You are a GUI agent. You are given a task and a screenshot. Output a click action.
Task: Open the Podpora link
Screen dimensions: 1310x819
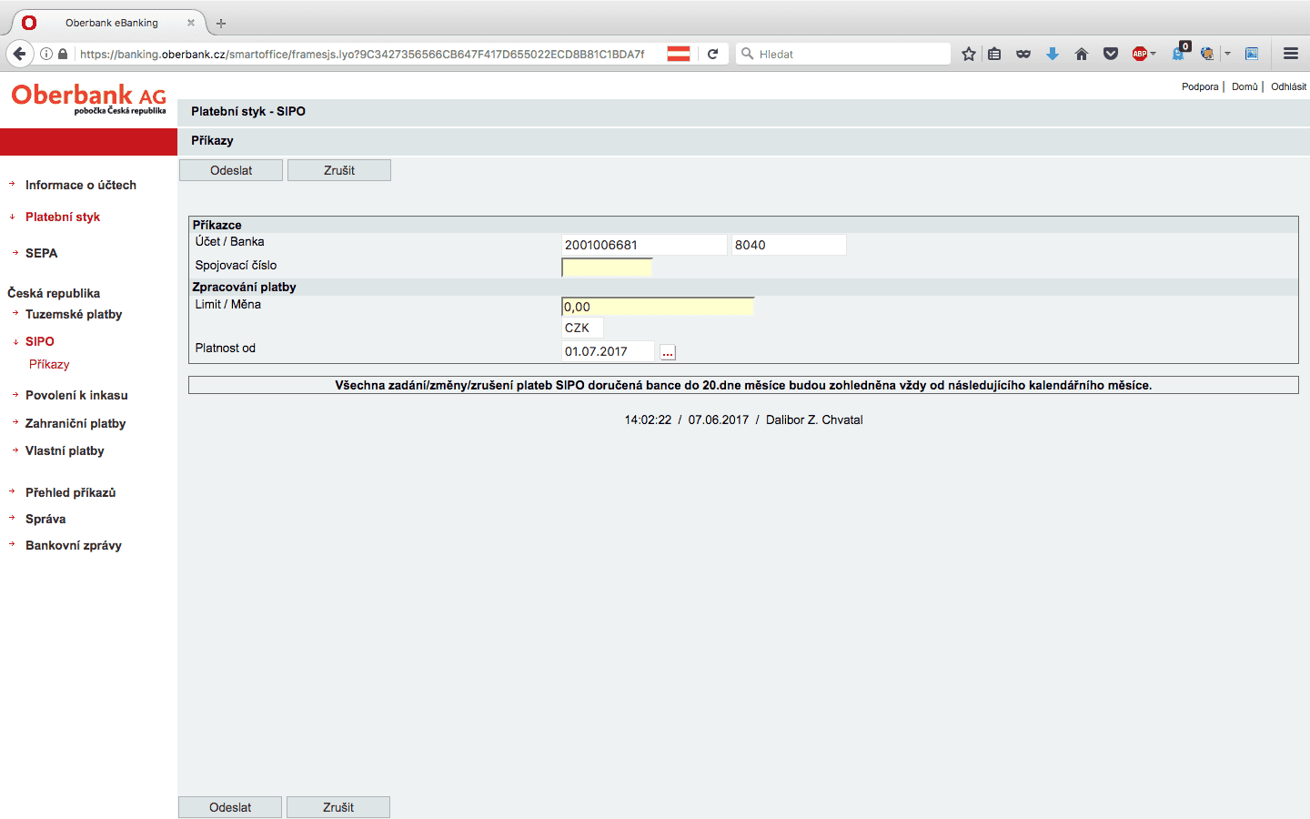[x=1200, y=86]
